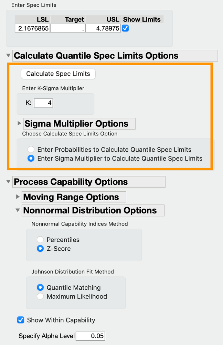The height and width of the screenshot is (345, 223).
Task: Click the LSL value field
Action: (x=32, y=28)
